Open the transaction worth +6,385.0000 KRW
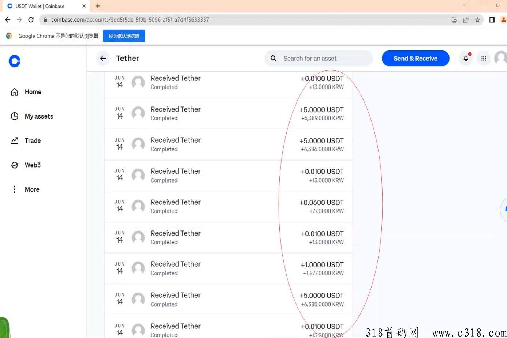This screenshot has width=507, height=338. tap(228, 300)
